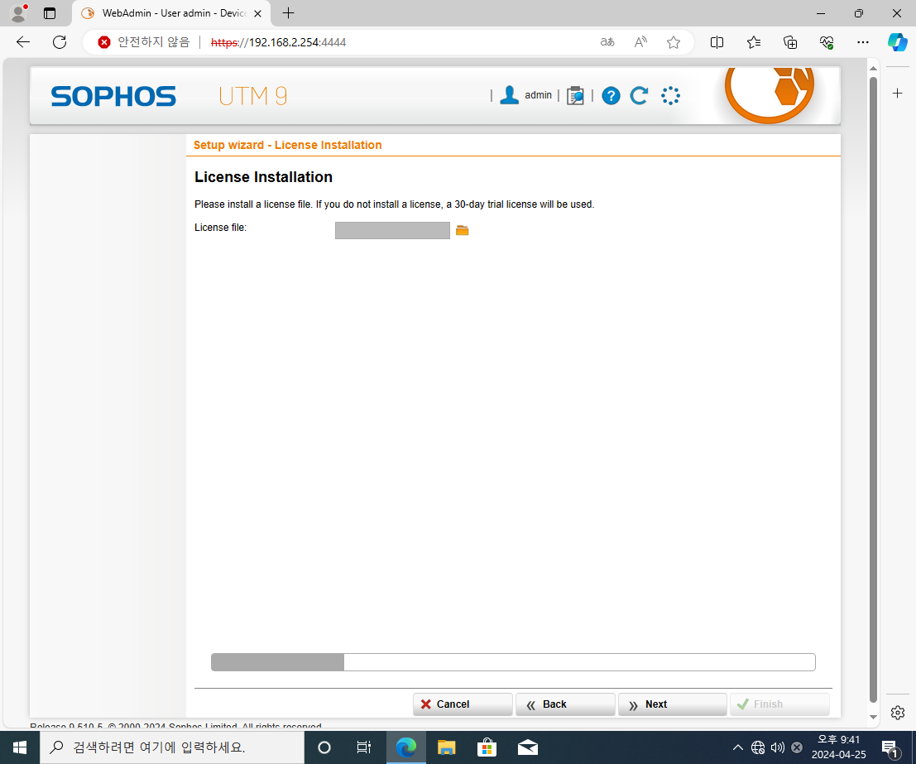The image size is (916, 764).
Task: Click the taskbar clock showing 9:41
Action: click(x=839, y=747)
